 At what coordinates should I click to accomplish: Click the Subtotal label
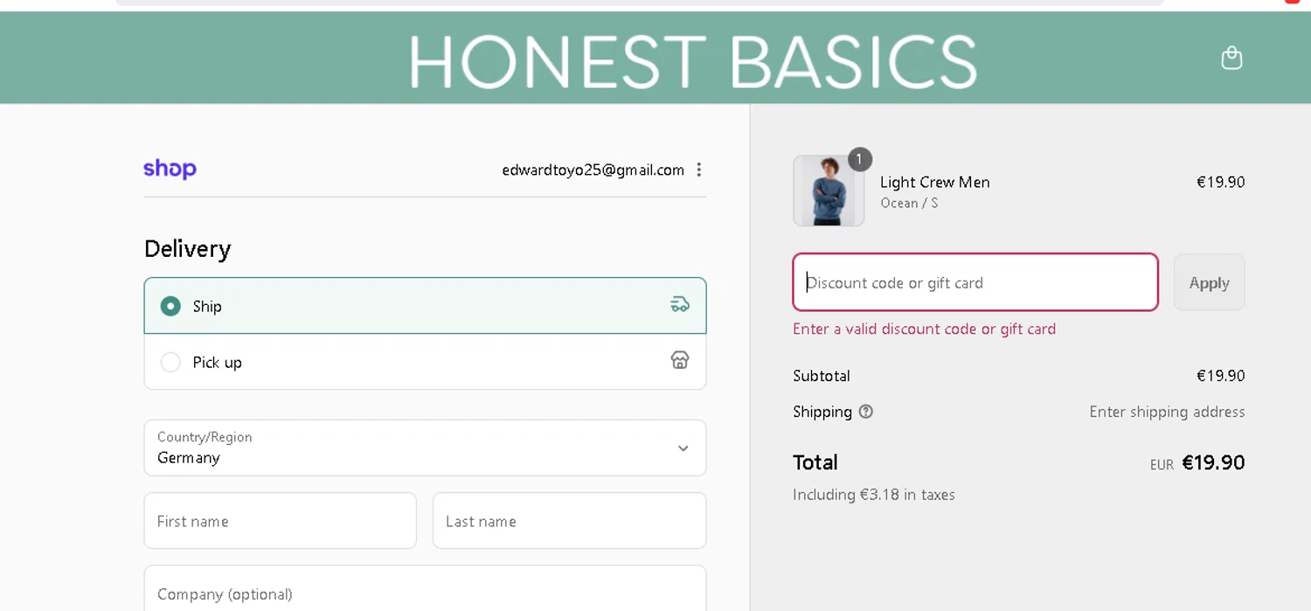pos(821,376)
